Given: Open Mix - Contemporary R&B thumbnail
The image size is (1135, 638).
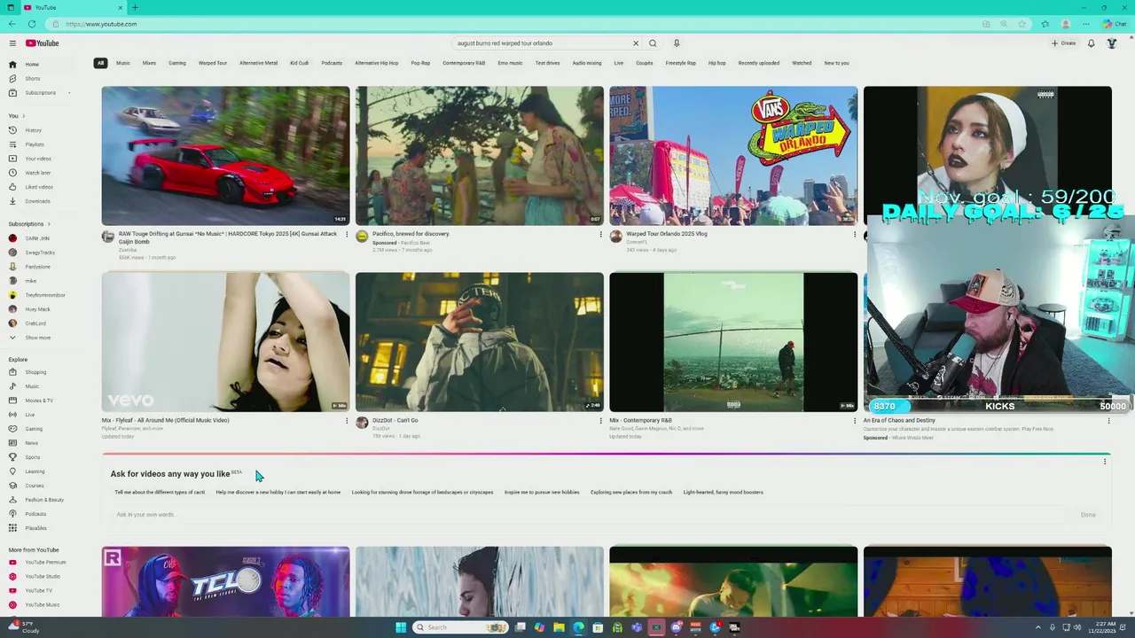Looking at the screenshot, I should pyautogui.click(x=733, y=341).
